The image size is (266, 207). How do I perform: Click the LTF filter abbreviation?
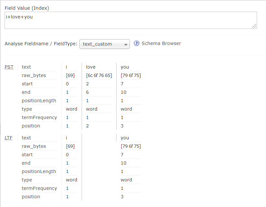9,138
